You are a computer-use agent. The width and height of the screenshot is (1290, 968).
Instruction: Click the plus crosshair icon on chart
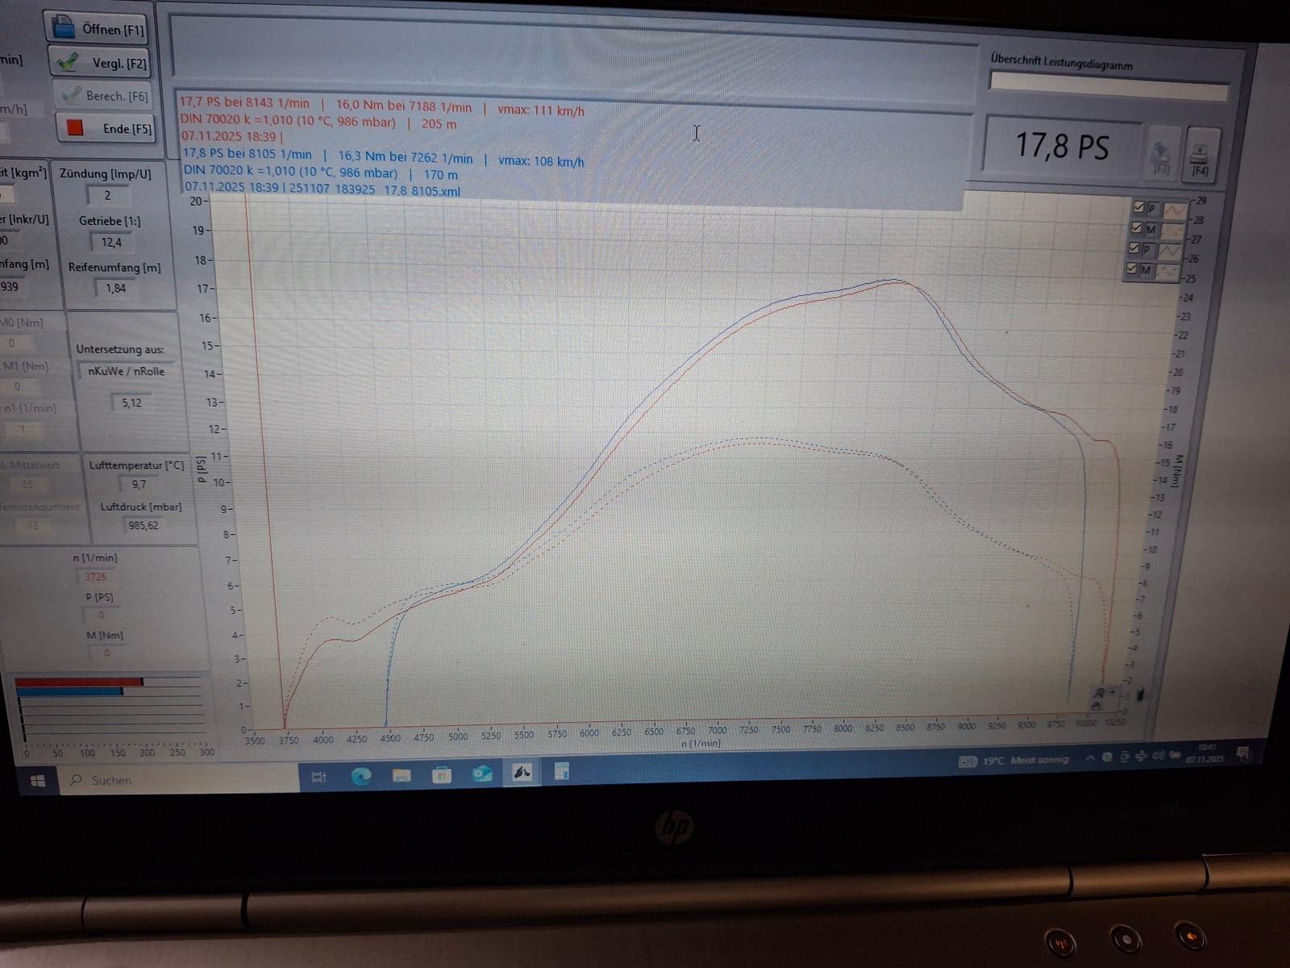click(x=1113, y=692)
